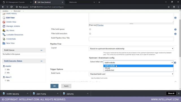Expand options for pipe (1).png download

tap(57, 93)
